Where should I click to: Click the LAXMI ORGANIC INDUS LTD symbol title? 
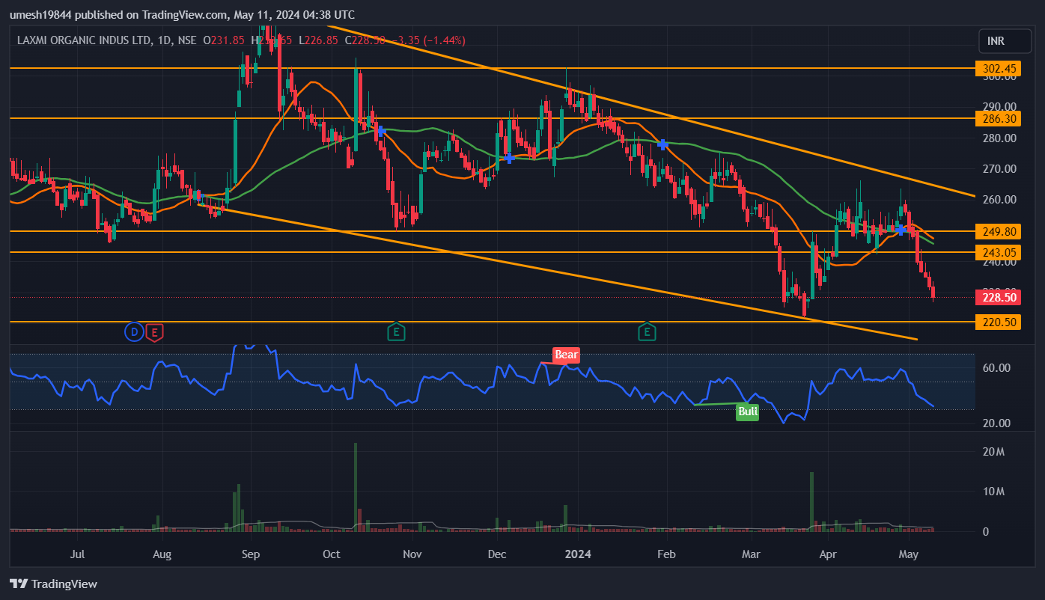[82, 40]
